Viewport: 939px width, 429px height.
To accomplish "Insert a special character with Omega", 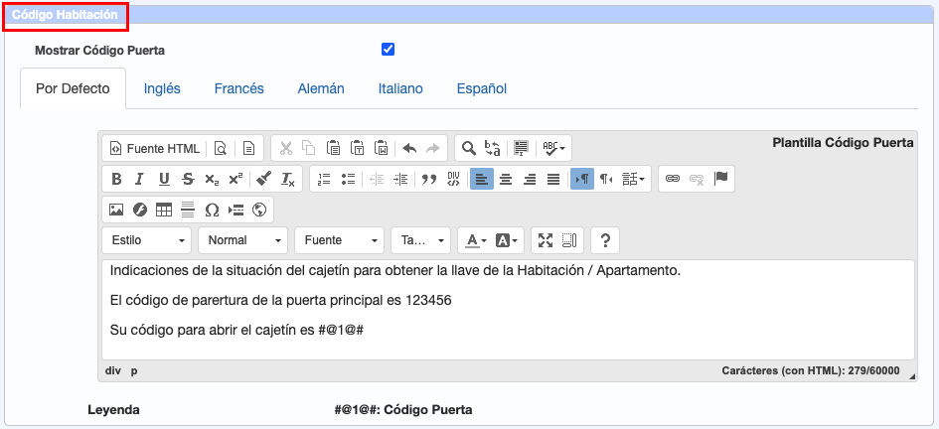I will pyautogui.click(x=212, y=210).
